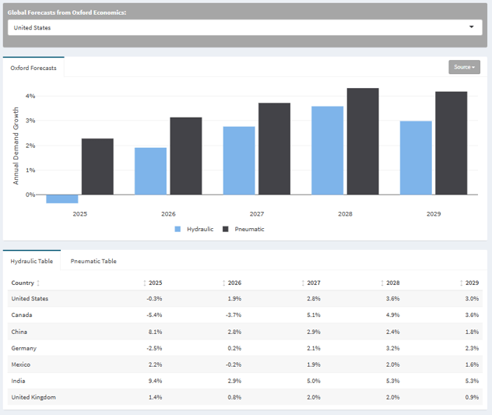Click the dark Pneumatic legend square
492x415 pixels.
pyautogui.click(x=226, y=229)
